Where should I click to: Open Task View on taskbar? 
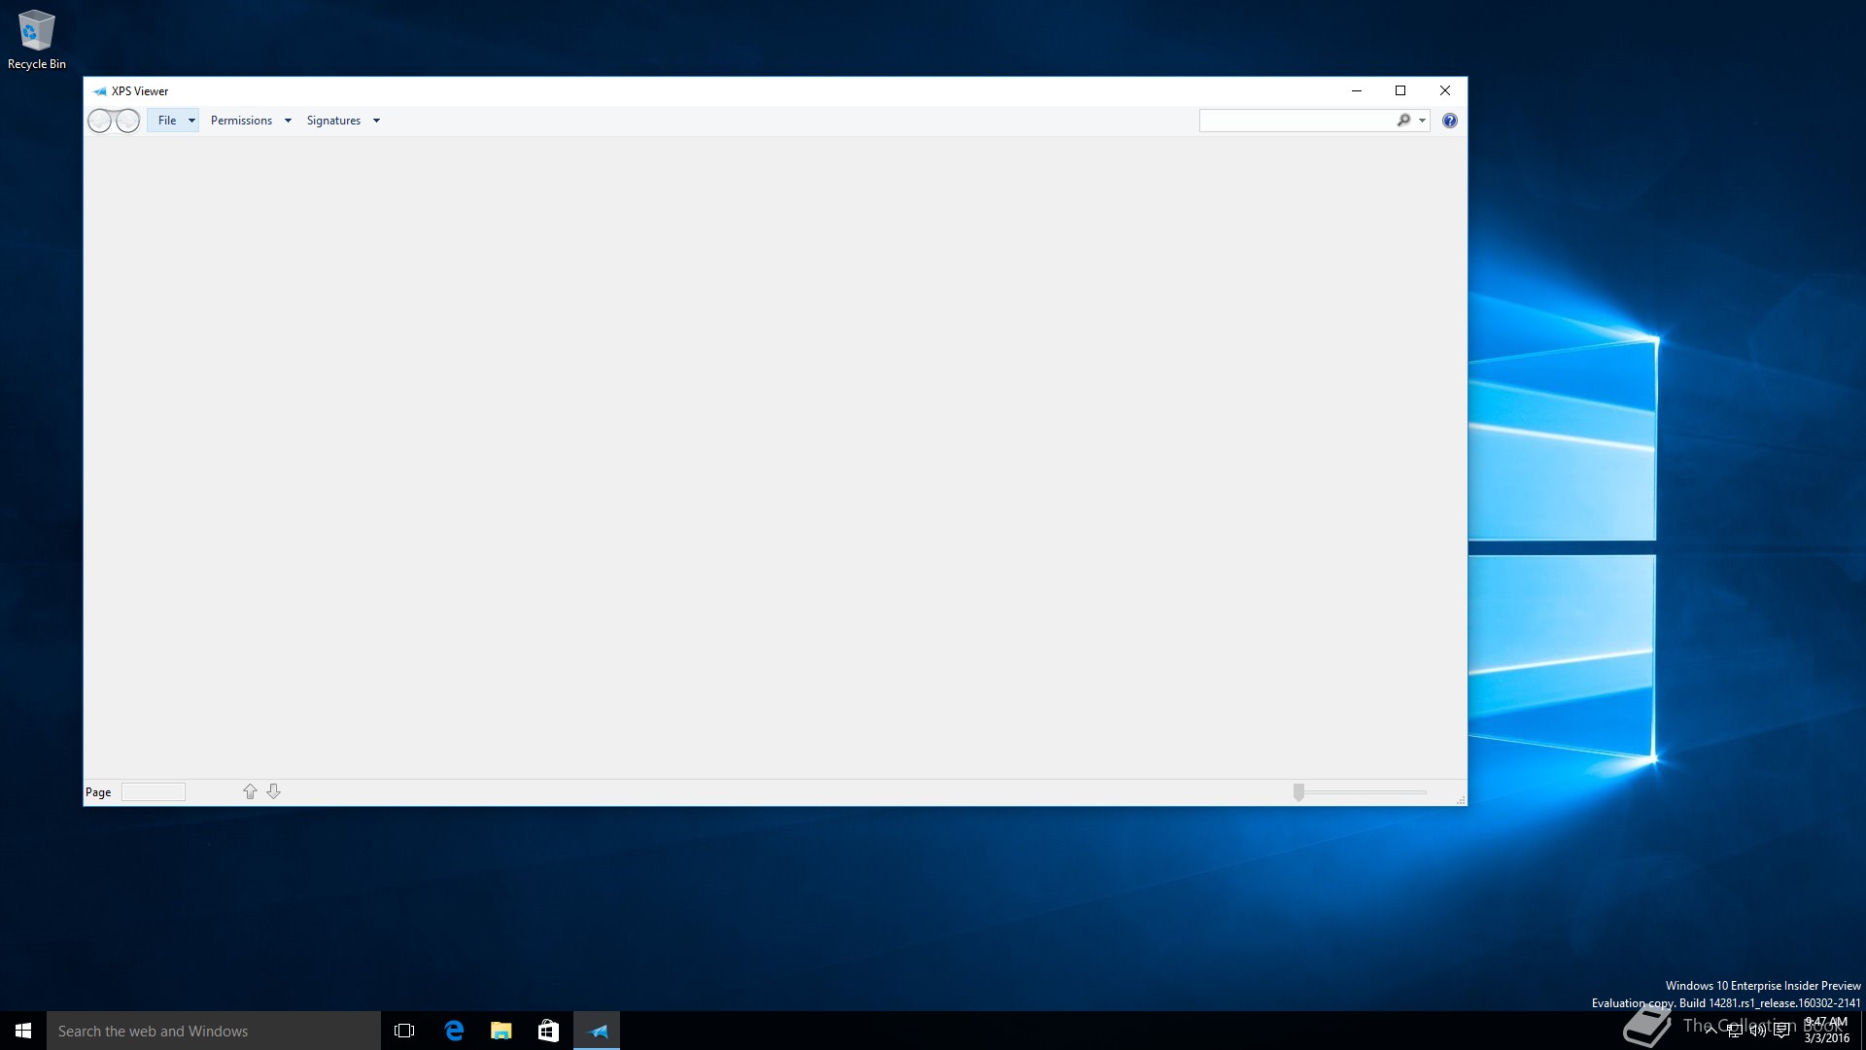click(404, 1031)
